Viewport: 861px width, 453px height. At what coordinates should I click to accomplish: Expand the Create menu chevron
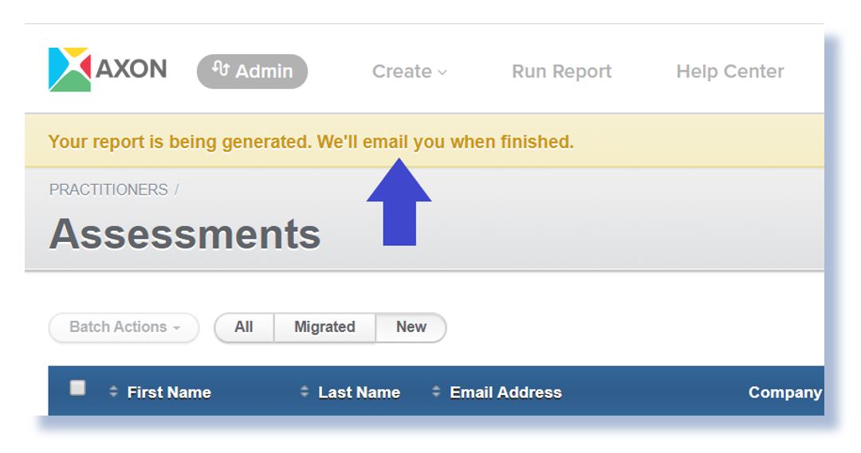click(442, 72)
